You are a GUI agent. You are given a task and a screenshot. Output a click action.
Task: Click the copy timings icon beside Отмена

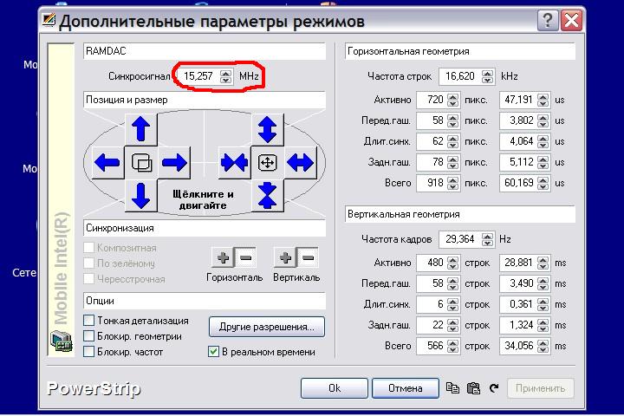(x=452, y=388)
